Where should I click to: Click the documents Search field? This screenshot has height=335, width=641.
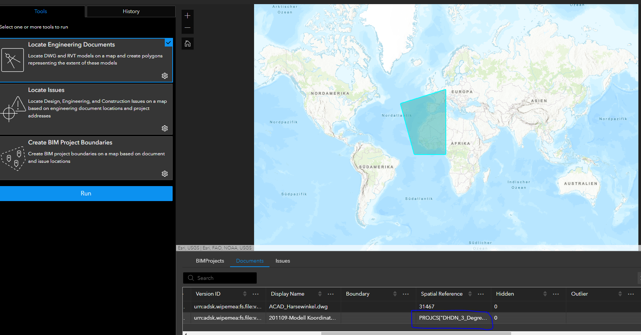pyautogui.click(x=220, y=278)
